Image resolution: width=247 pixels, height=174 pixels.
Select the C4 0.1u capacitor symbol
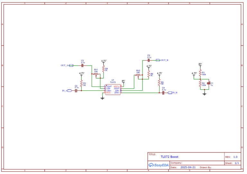tap(163, 93)
